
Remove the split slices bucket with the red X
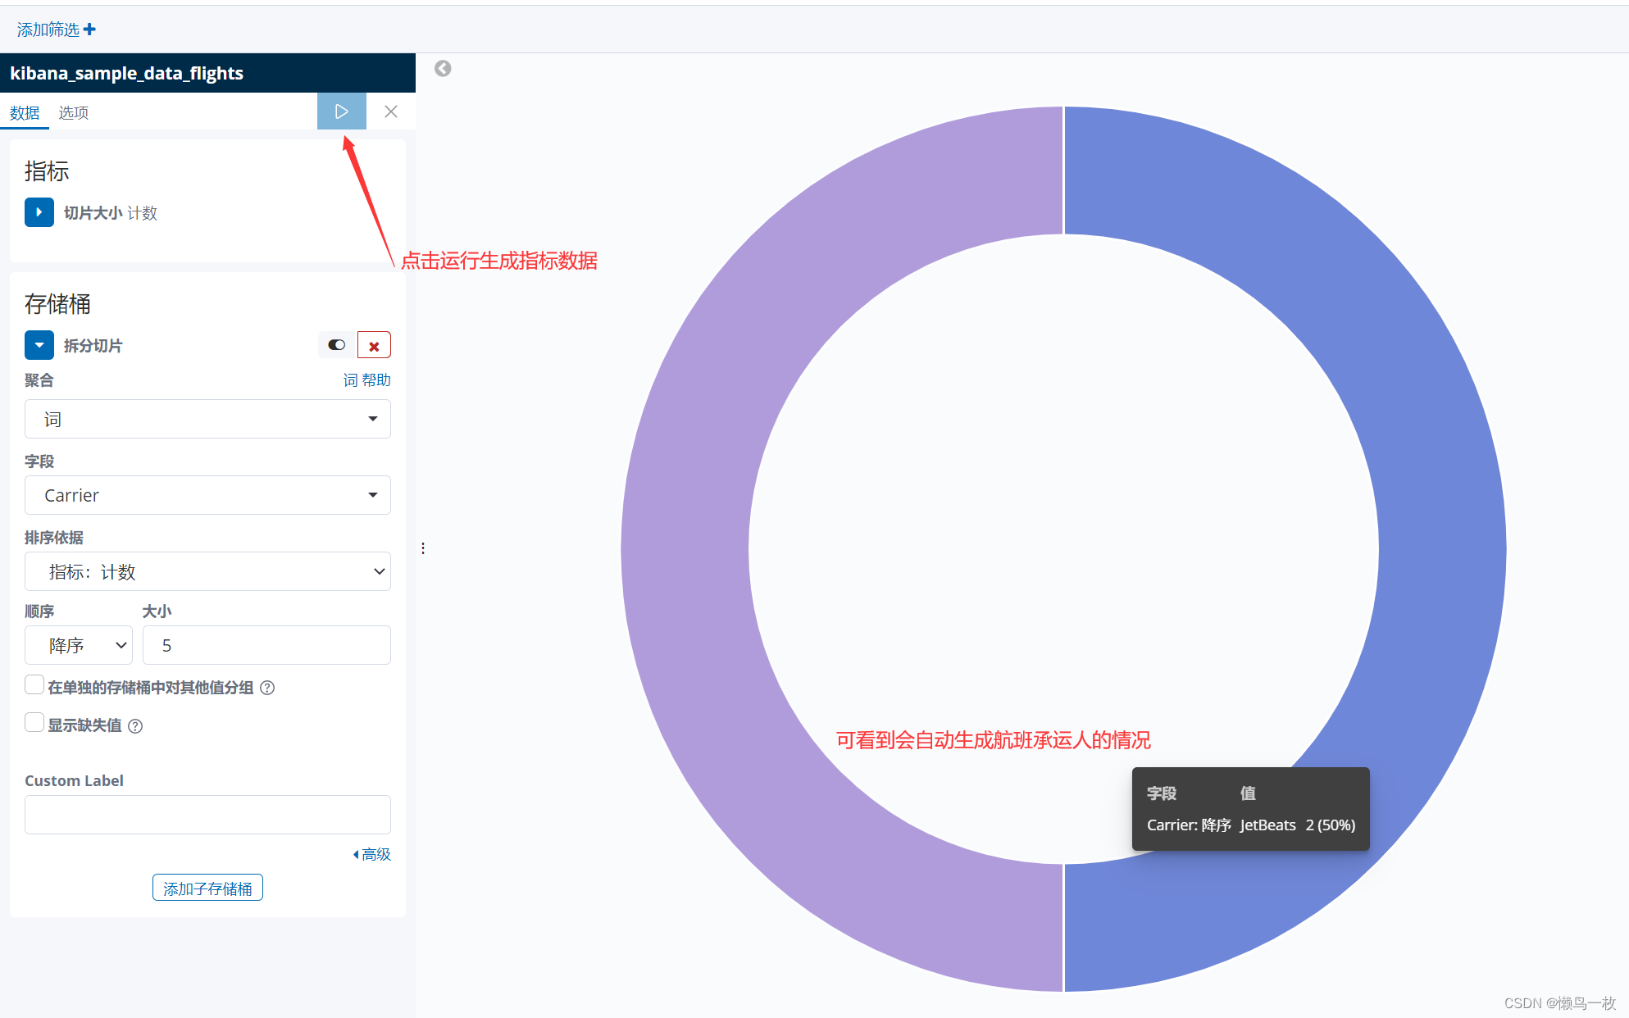tap(374, 346)
